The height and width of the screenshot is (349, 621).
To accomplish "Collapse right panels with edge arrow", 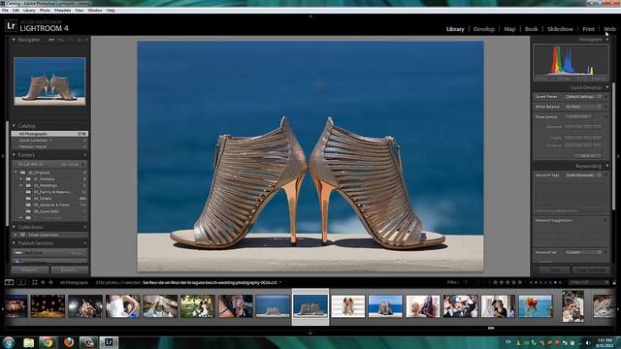I will point(619,156).
